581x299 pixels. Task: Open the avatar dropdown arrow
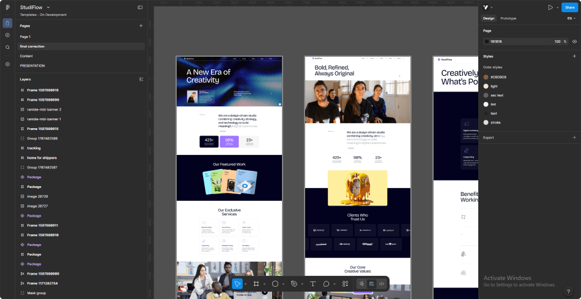tap(492, 8)
